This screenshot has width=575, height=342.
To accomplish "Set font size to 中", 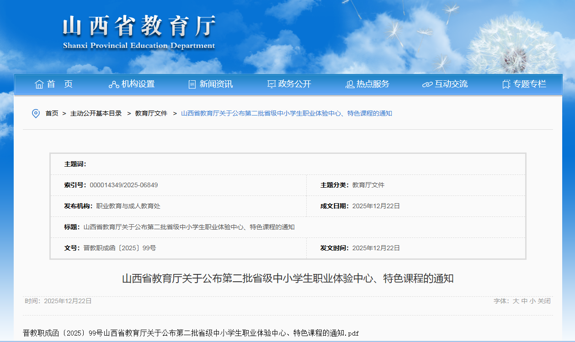I will pyautogui.click(x=524, y=301).
